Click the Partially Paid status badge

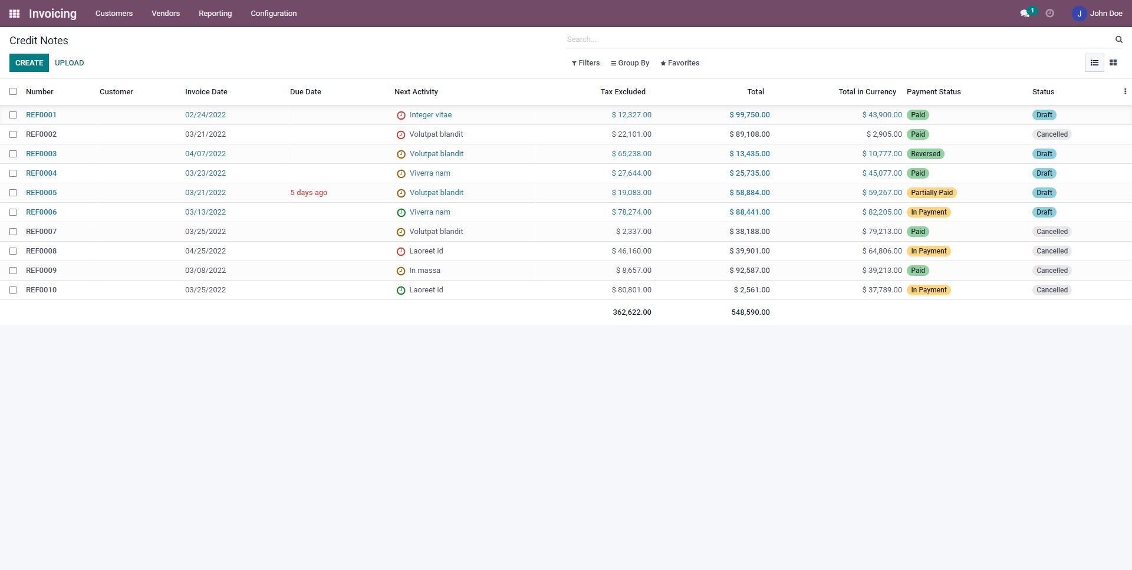[x=932, y=193]
